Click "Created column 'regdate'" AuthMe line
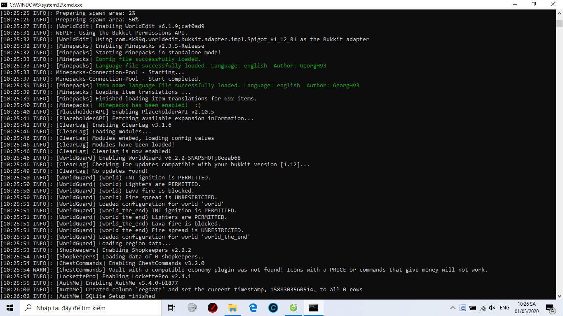The height and width of the screenshot is (316, 563). click(181, 290)
